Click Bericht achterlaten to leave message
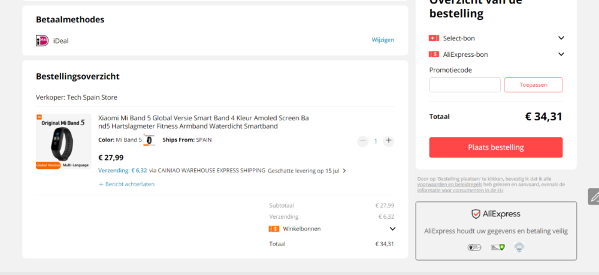599x275 pixels. coord(126,184)
